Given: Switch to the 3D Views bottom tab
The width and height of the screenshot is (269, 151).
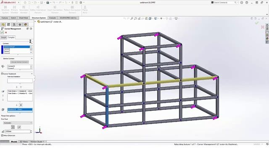Looking at the screenshot, I should tap(24, 142).
